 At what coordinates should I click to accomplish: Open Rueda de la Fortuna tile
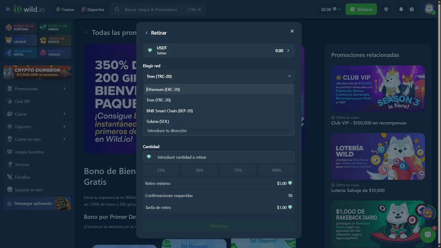click(20, 28)
